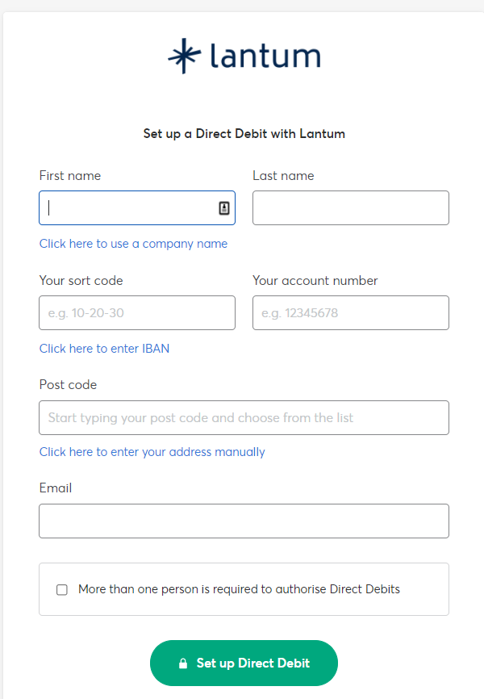Focus the First name field
This screenshot has height=699, width=484.
click(137, 207)
